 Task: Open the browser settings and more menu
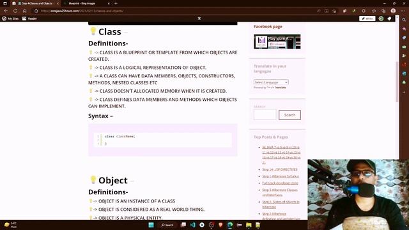[x=403, y=11]
